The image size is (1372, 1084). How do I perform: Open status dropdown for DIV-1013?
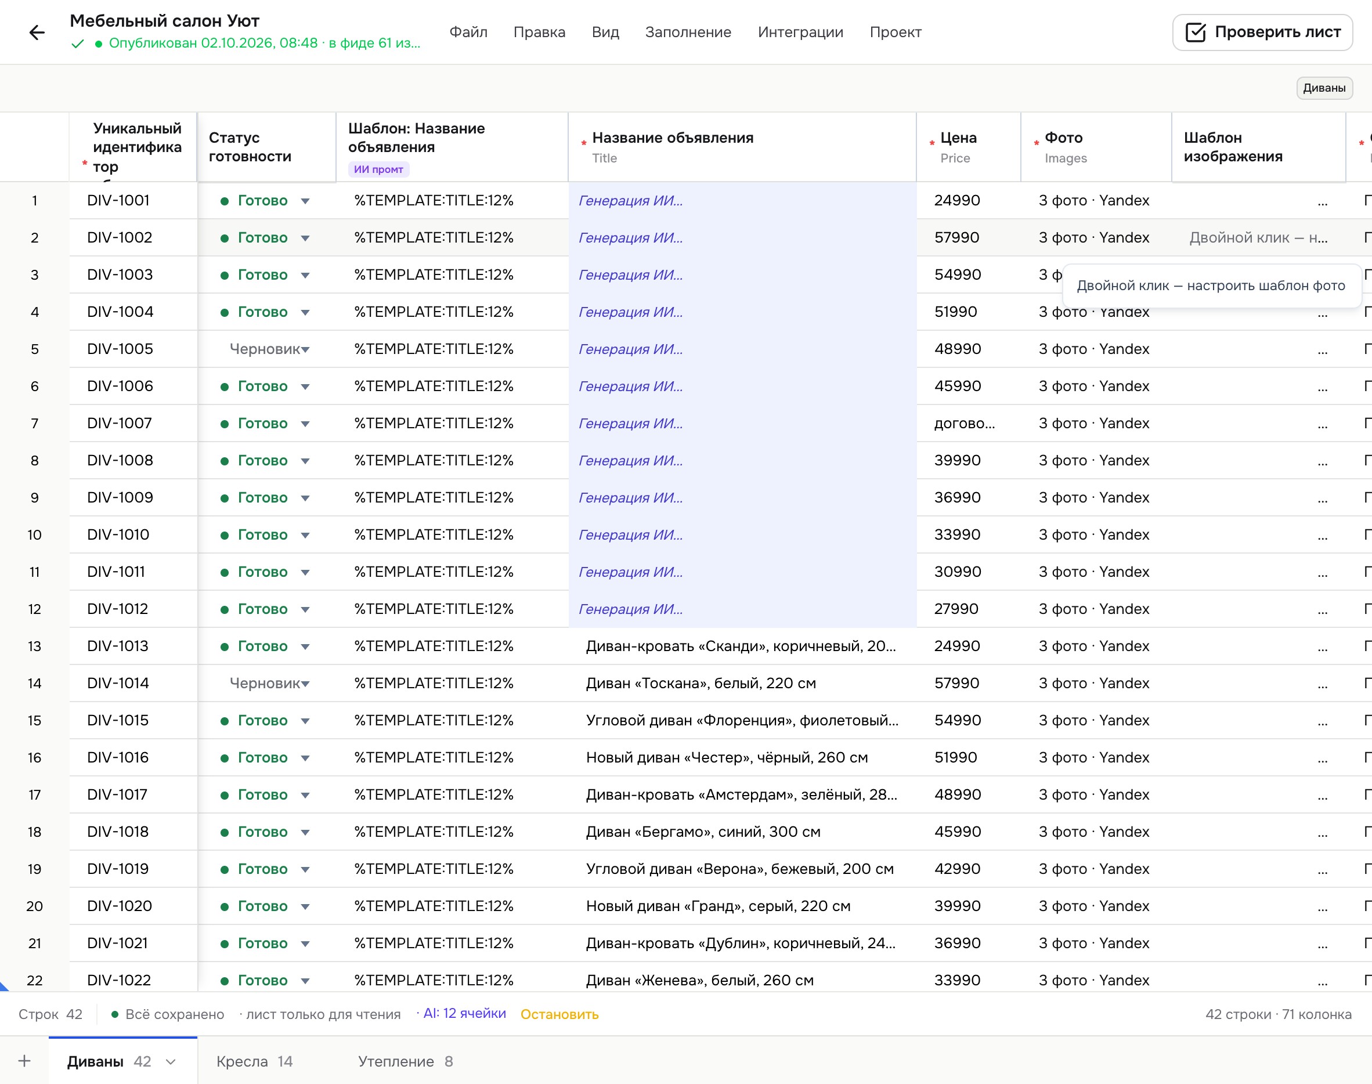(x=305, y=646)
